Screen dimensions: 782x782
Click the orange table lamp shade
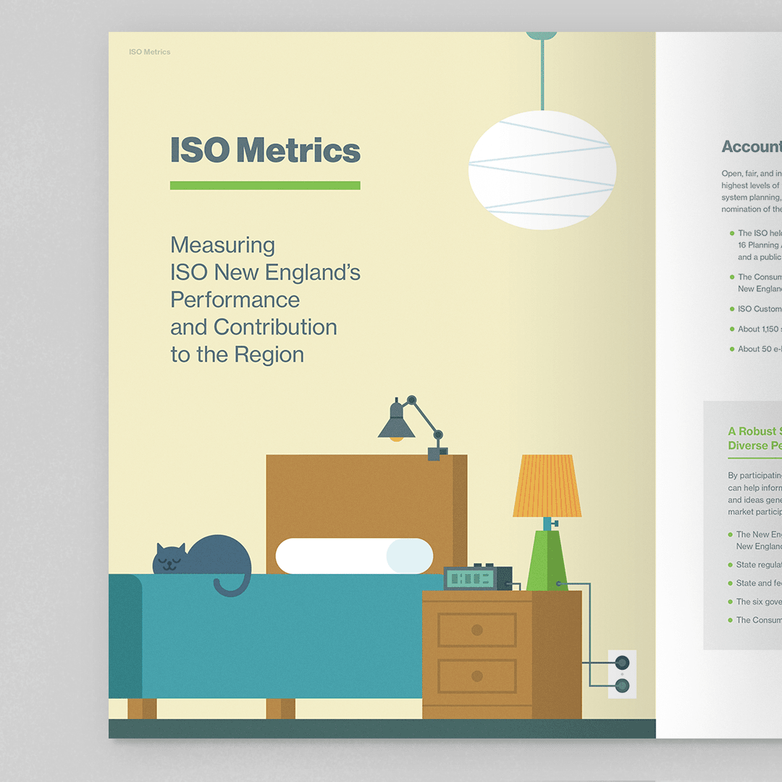click(x=547, y=486)
